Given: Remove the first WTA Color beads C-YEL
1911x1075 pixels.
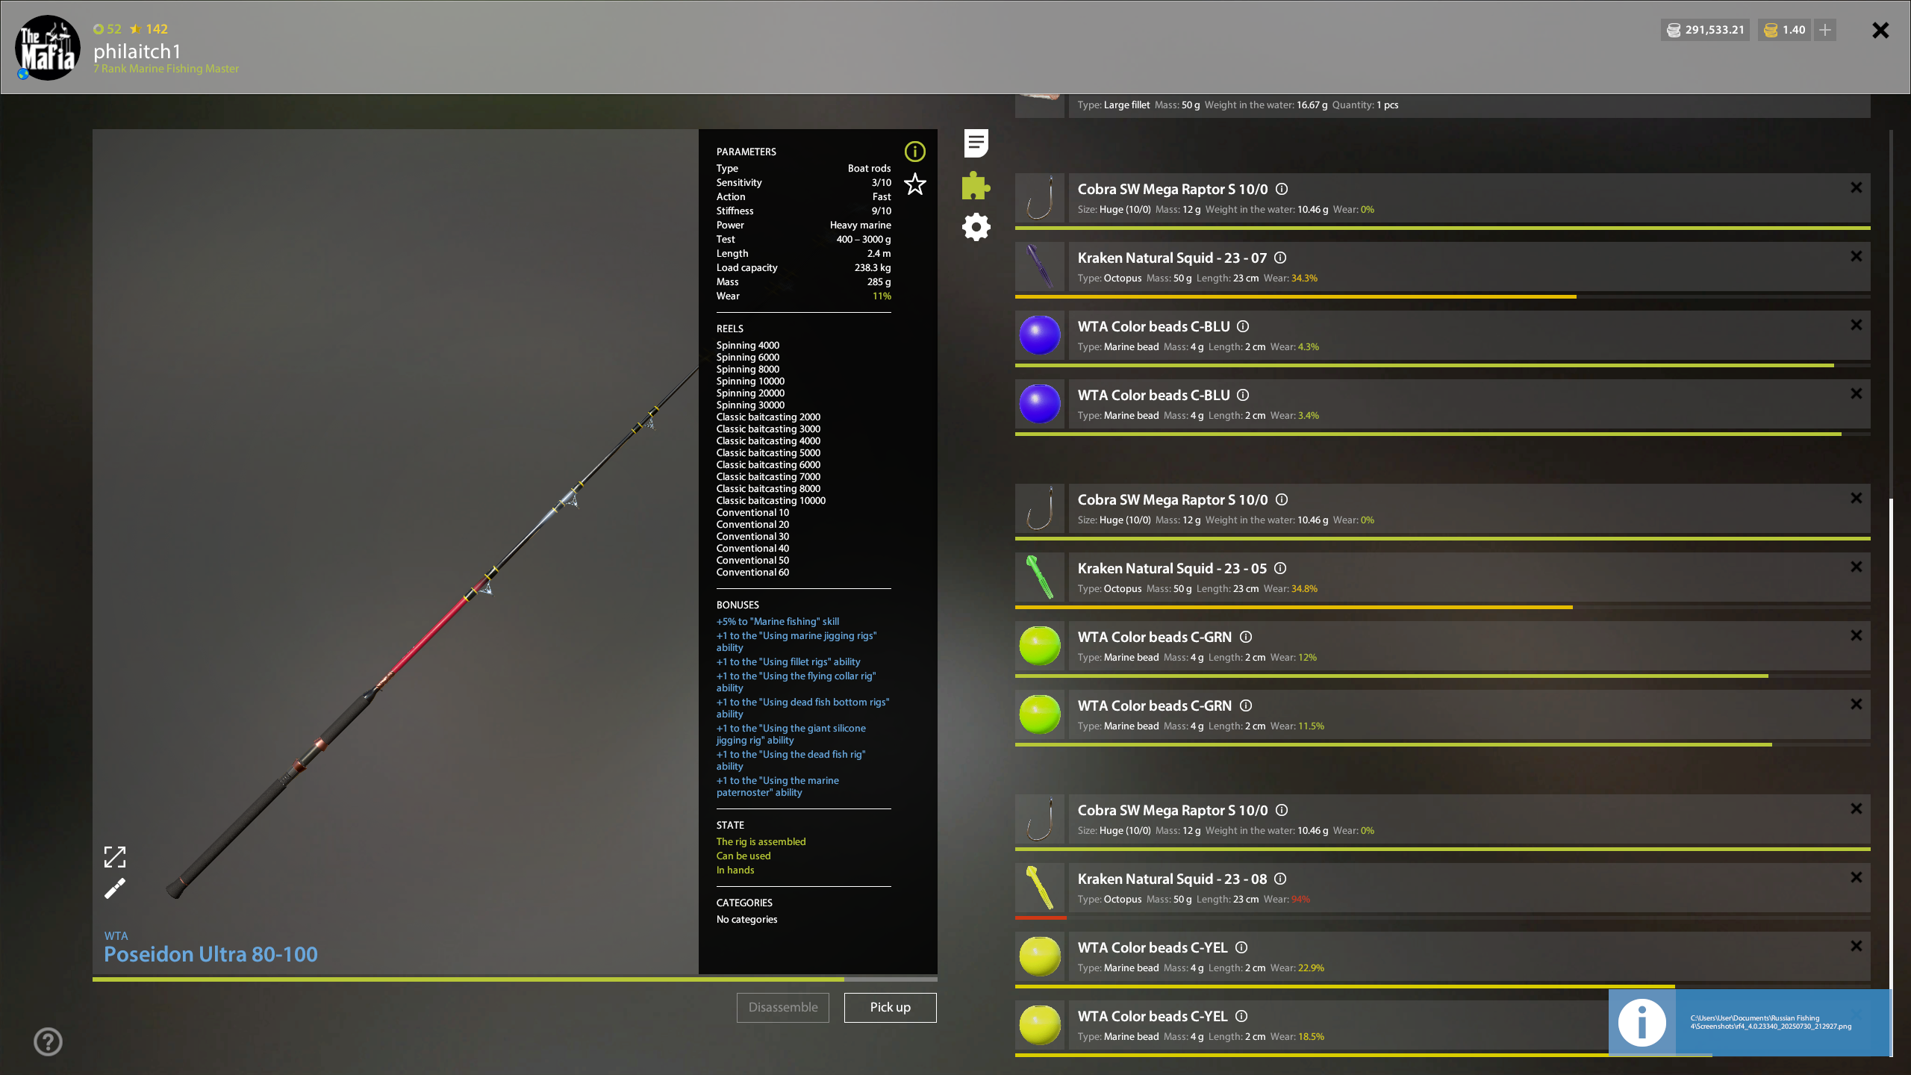Looking at the screenshot, I should click(1856, 947).
